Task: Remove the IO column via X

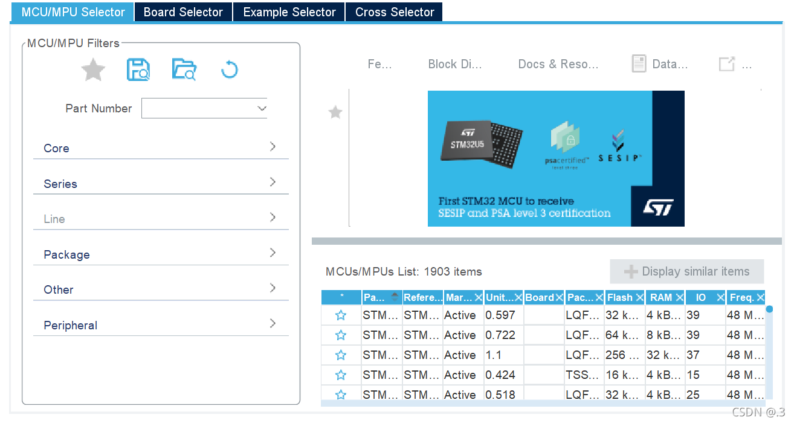Action: (x=720, y=297)
